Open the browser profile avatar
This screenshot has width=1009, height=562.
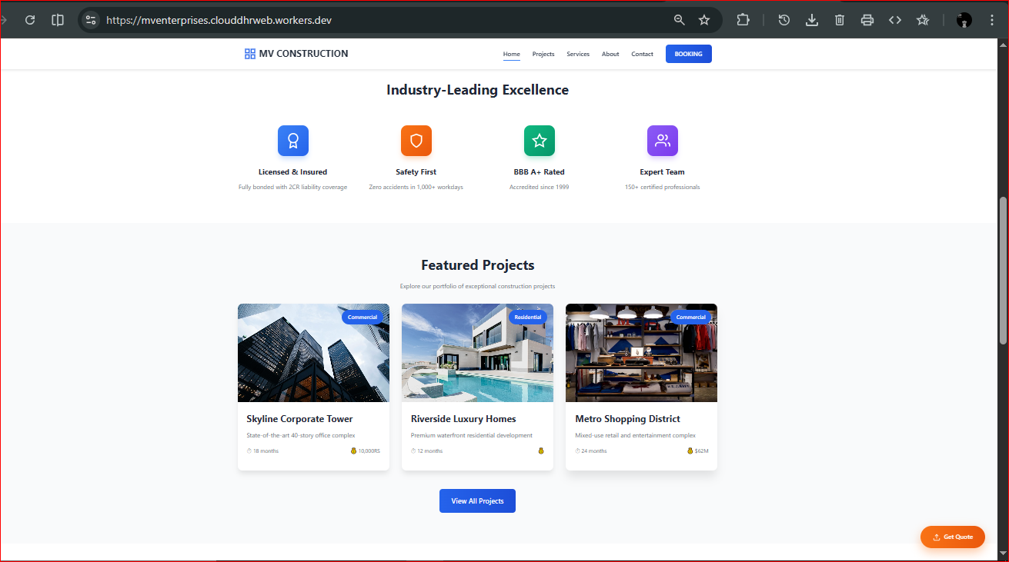coord(964,20)
